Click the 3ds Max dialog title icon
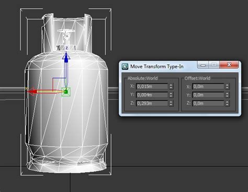The image size is (248, 192). point(125,66)
